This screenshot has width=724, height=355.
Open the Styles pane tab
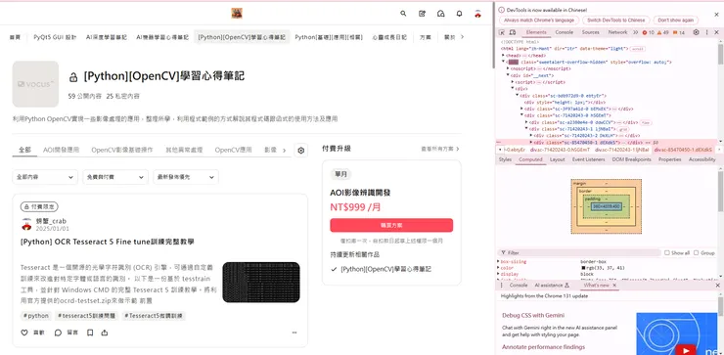click(x=505, y=159)
